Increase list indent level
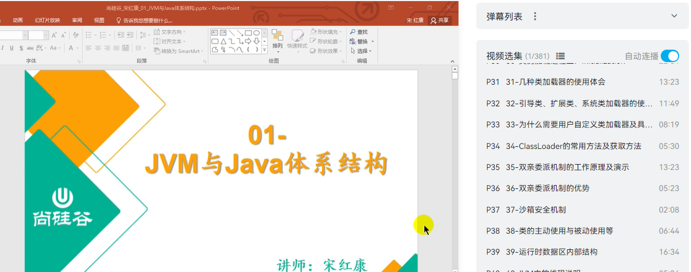The width and height of the screenshot is (691, 272). tap(130, 35)
